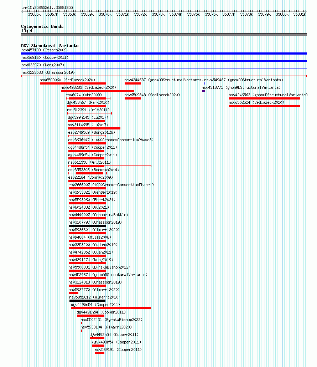Click nsv4318771 (gnomADStructuralVariants) label

pos(241,87)
